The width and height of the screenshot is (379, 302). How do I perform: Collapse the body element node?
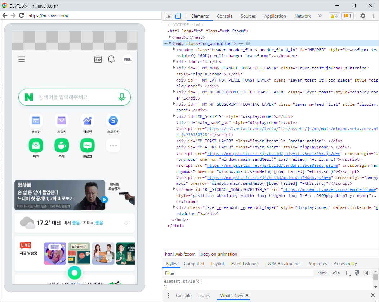point(170,43)
